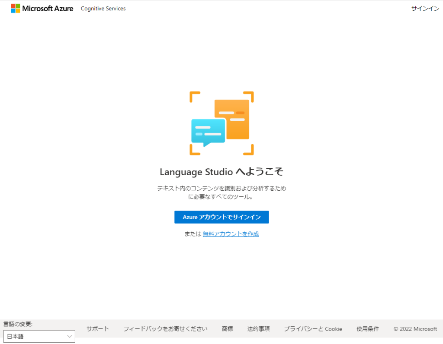Open the 無料アカウントを作成 link
Screen dimensions: 443x344
tap(231, 234)
